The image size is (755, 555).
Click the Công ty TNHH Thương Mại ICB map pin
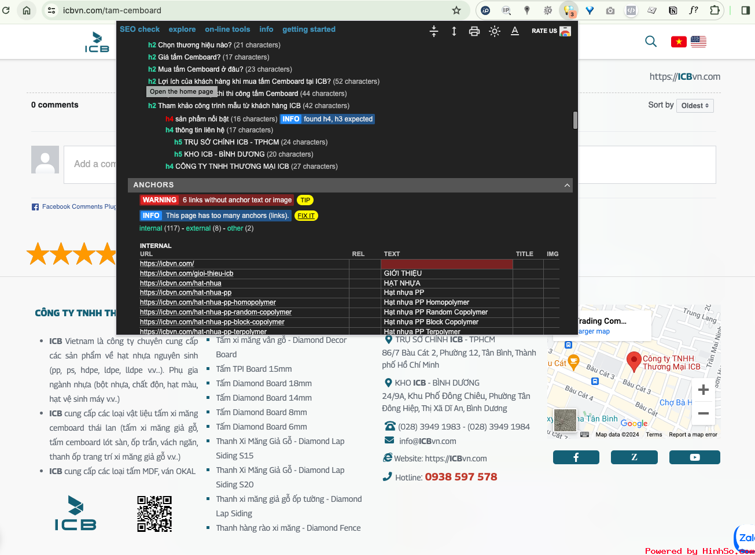click(x=634, y=361)
